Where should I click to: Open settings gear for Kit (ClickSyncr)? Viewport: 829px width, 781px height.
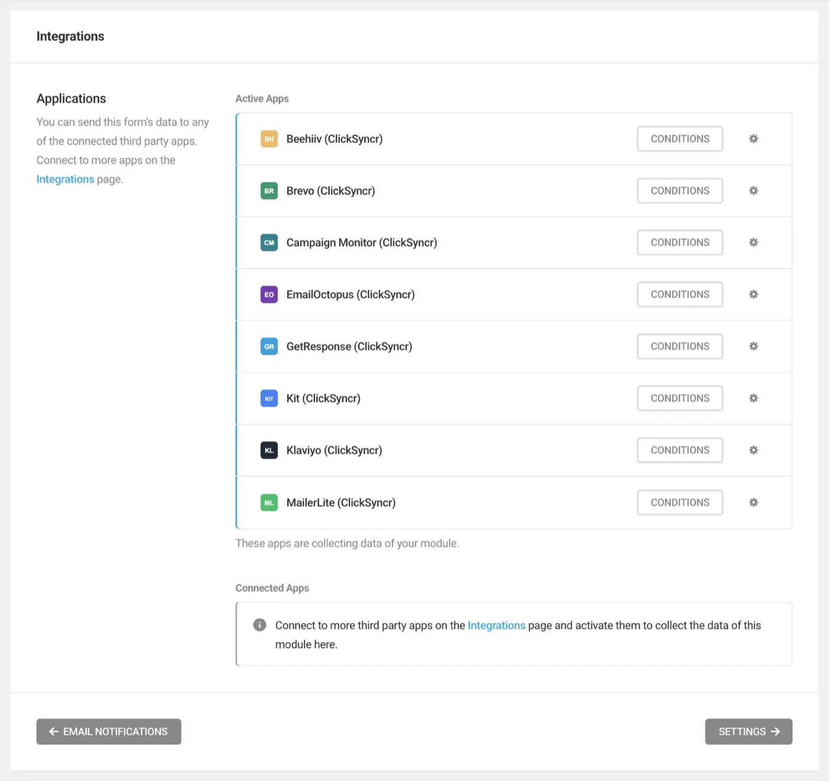click(753, 398)
